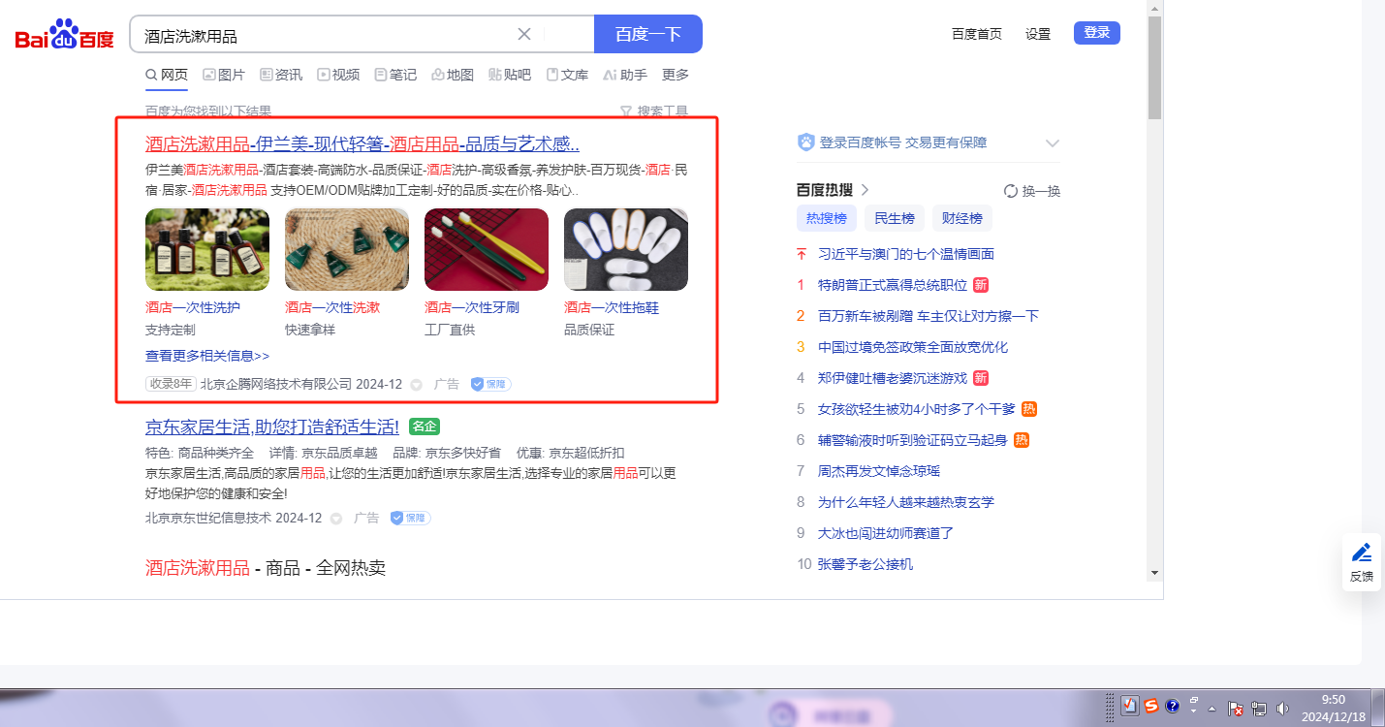Switch to the 资讯 search tab
This screenshot has width=1385, height=727.
tap(281, 75)
